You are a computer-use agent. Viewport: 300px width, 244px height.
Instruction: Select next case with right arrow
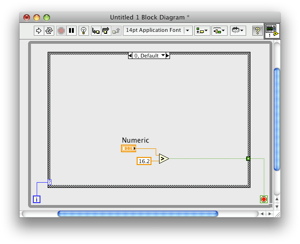(168, 56)
